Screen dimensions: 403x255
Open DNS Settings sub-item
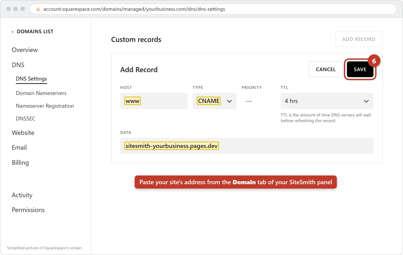point(31,79)
